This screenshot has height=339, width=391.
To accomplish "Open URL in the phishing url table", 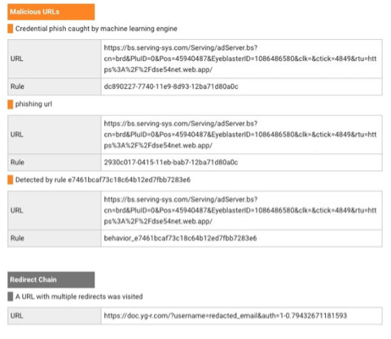I will tap(240, 134).
